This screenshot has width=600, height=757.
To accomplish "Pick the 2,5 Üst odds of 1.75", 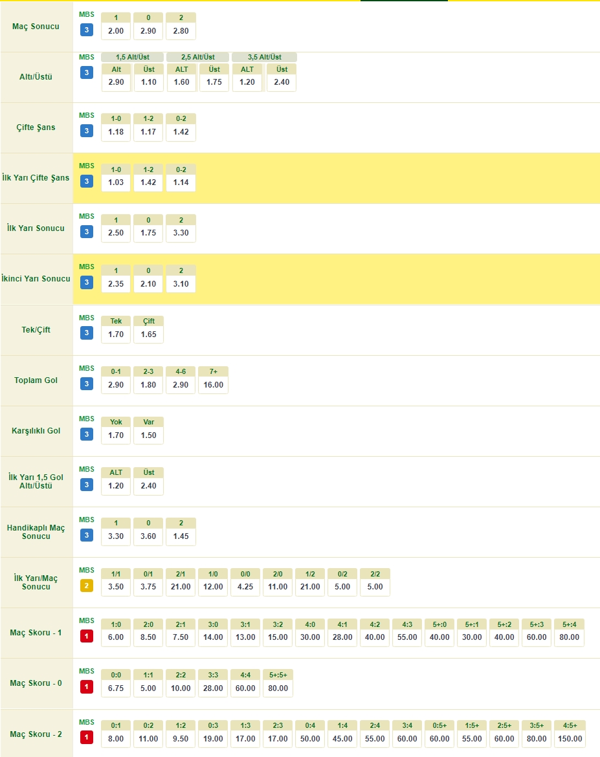I will click(x=214, y=82).
